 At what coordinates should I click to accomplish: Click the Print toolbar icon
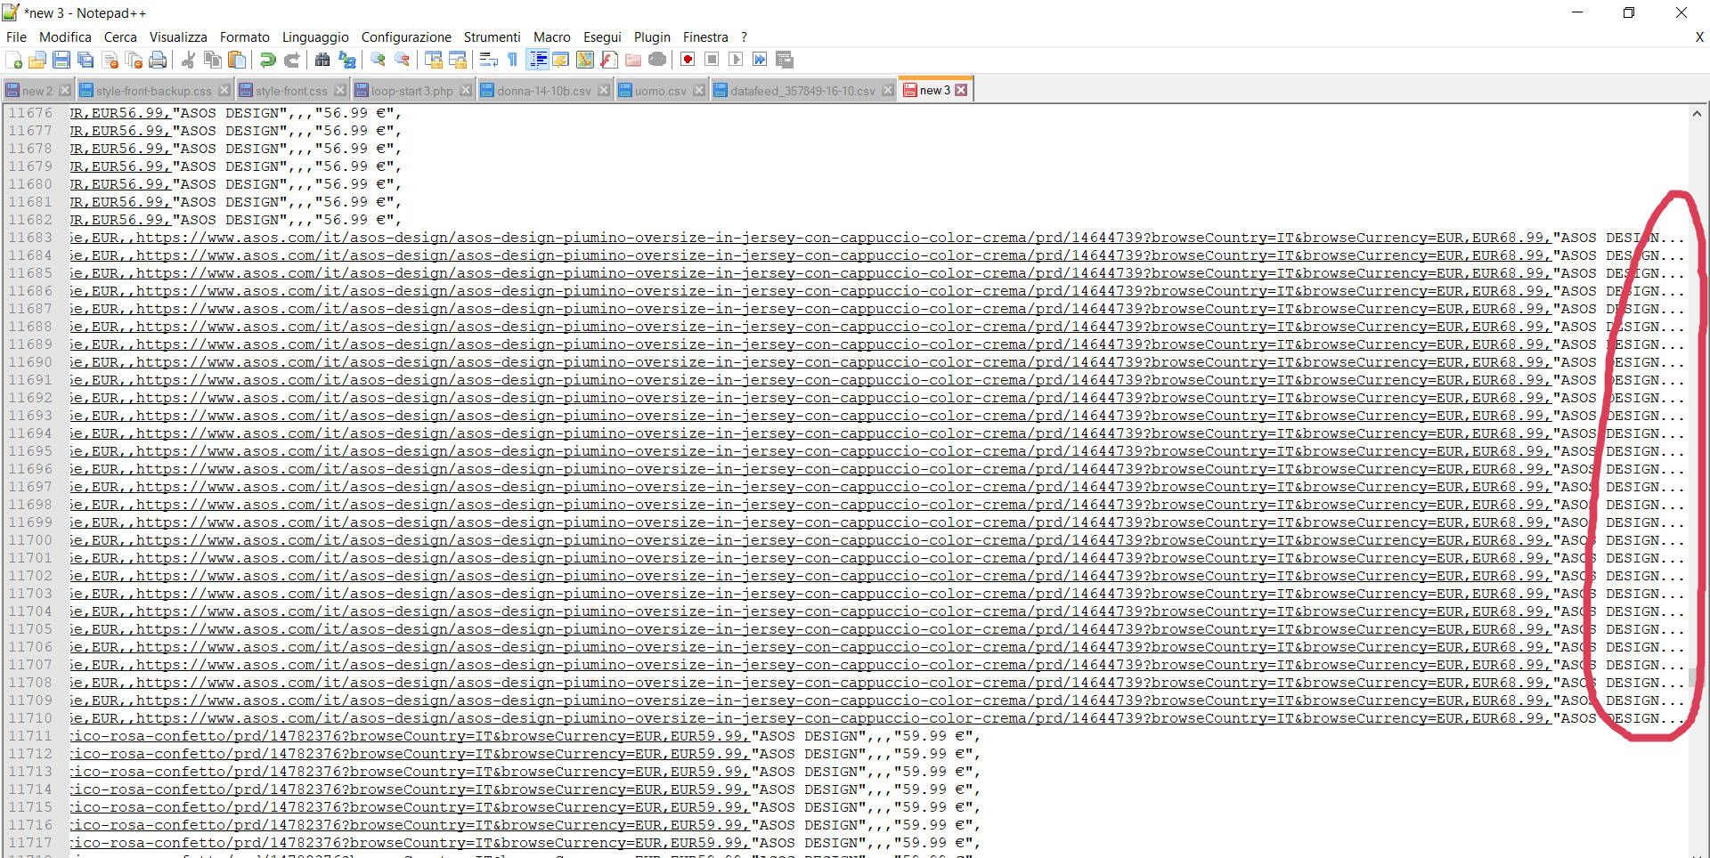(158, 60)
